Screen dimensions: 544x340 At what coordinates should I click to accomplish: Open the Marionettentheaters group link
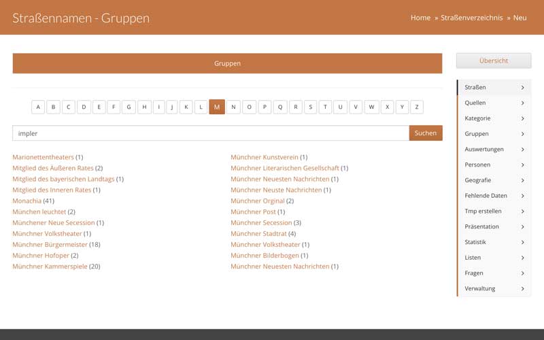[x=43, y=157]
